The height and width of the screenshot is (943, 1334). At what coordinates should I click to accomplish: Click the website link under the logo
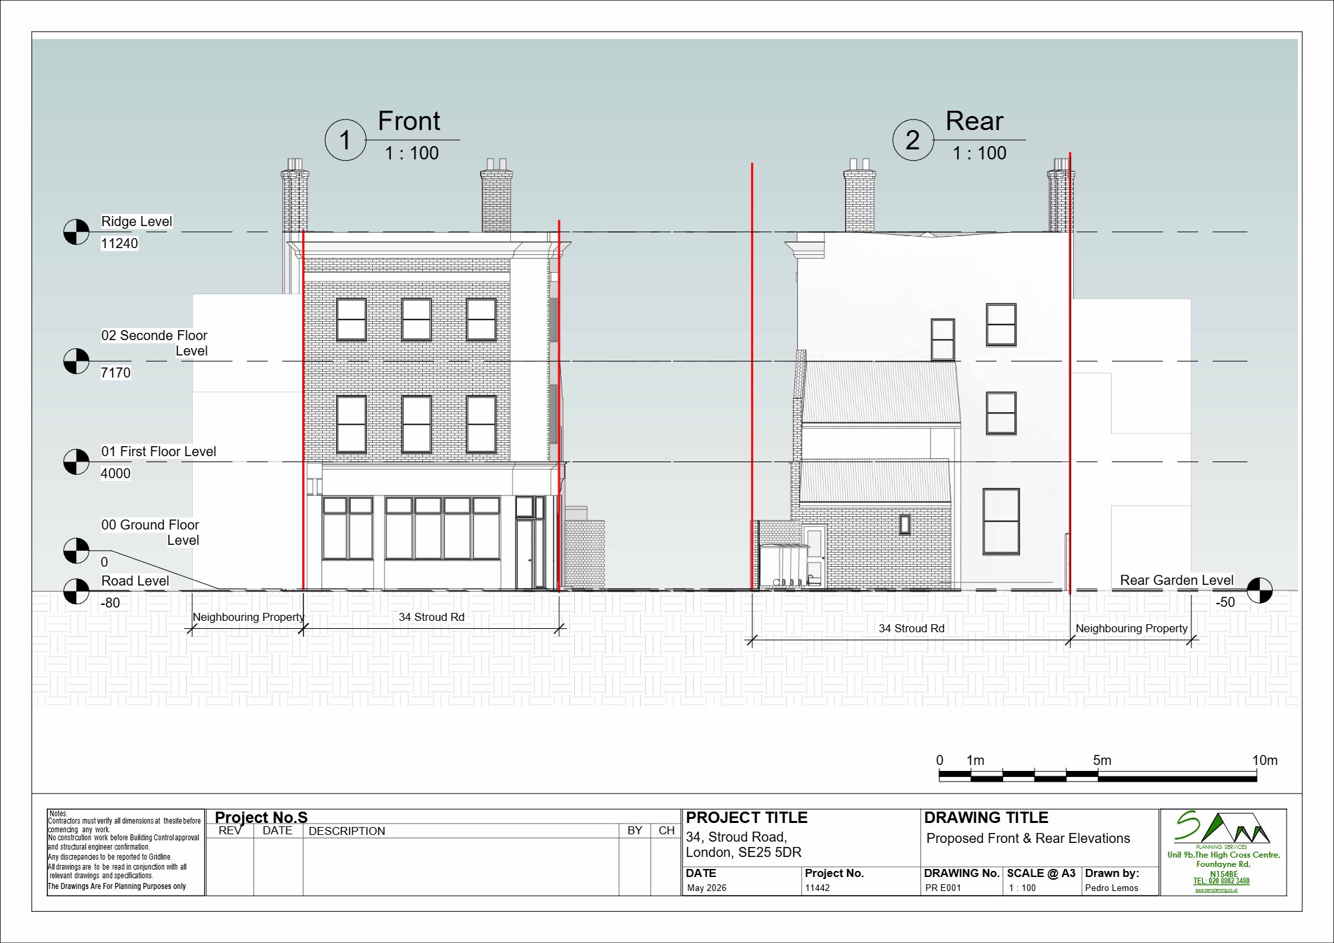click(1216, 890)
